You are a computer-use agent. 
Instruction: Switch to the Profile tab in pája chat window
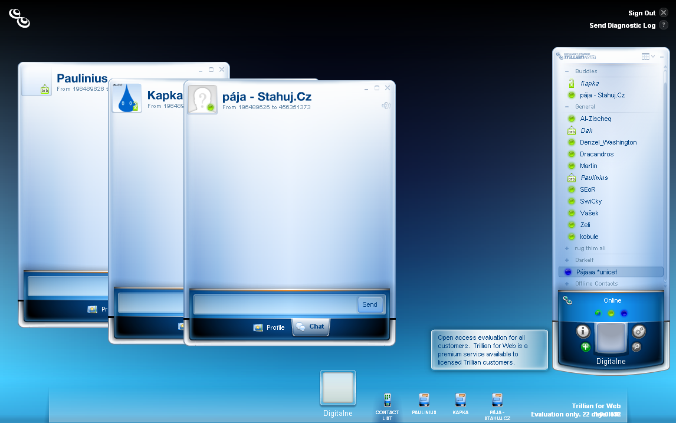(269, 327)
